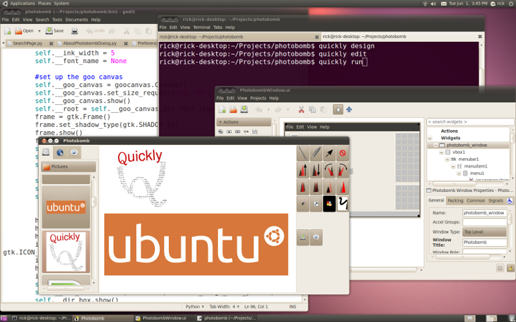Open the Tab Width dropdown in gedit status bar

[224, 307]
